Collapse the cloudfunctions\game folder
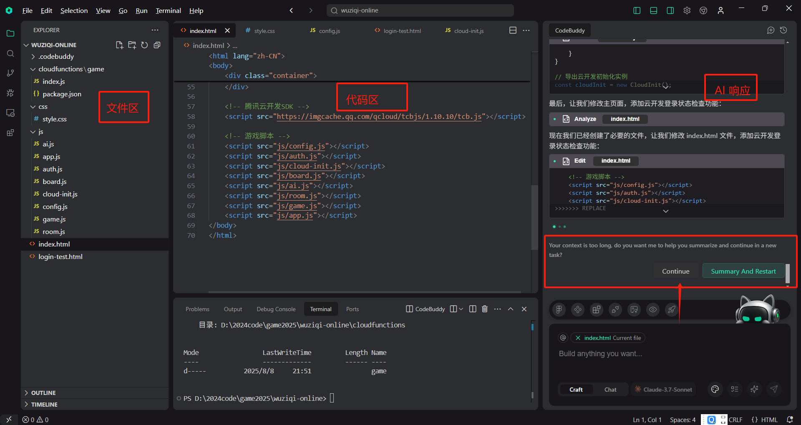The height and width of the screenshot is (425, 801). (x=33, y=69)
